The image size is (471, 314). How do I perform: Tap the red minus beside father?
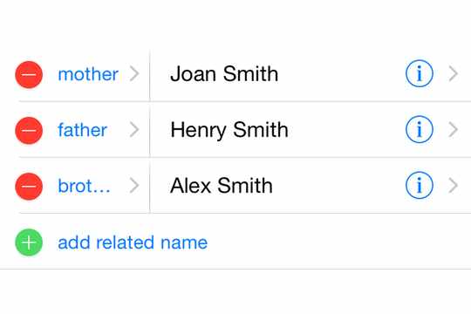(x=29, y=131)
